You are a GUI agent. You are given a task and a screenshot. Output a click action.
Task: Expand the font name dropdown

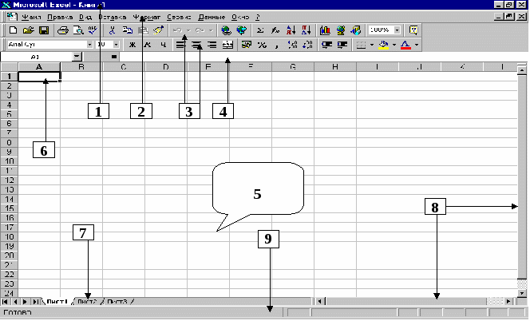coord(89,45)
